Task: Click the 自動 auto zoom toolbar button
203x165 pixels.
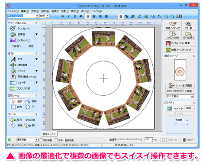Action: click(x=179, y=16)
